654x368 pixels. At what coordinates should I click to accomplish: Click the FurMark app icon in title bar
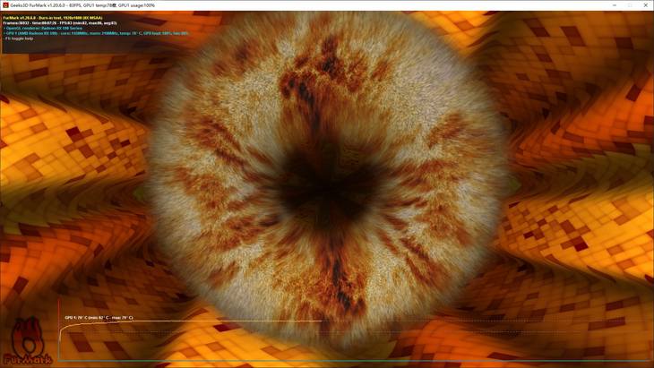coord(5,5)
